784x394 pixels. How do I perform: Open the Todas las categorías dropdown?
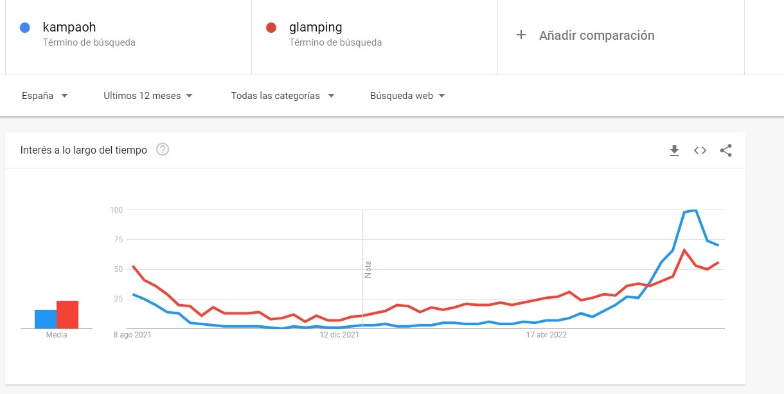pyautogui.click(x=283, y=96)
